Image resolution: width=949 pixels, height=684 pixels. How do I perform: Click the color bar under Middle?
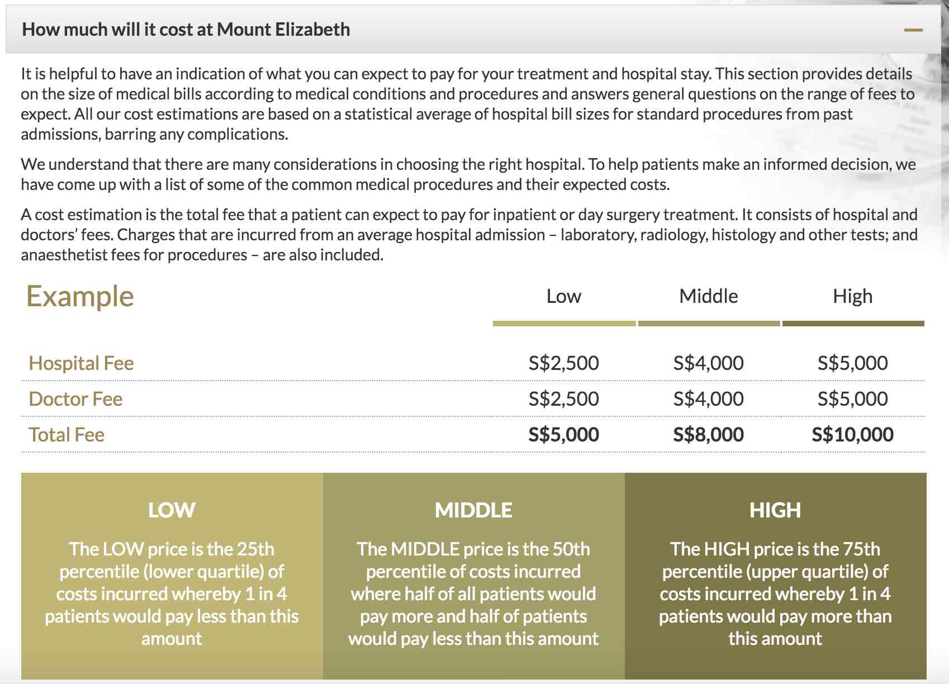point(709,324)
